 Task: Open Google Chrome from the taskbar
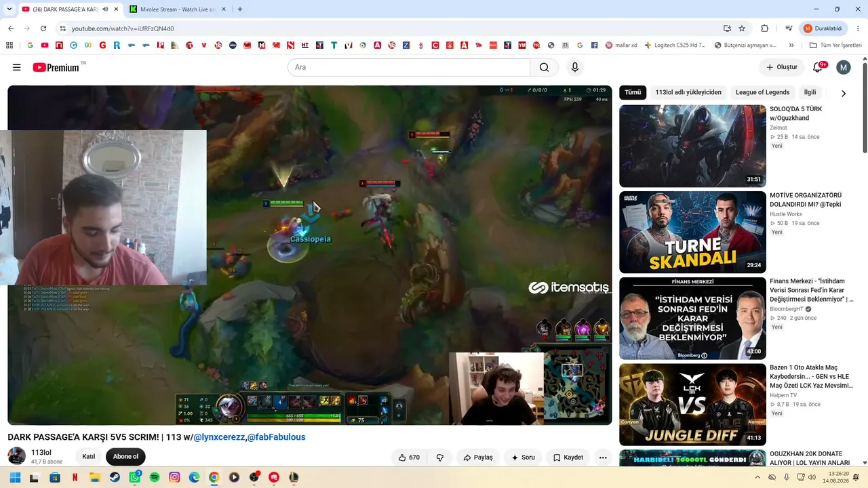214,477
